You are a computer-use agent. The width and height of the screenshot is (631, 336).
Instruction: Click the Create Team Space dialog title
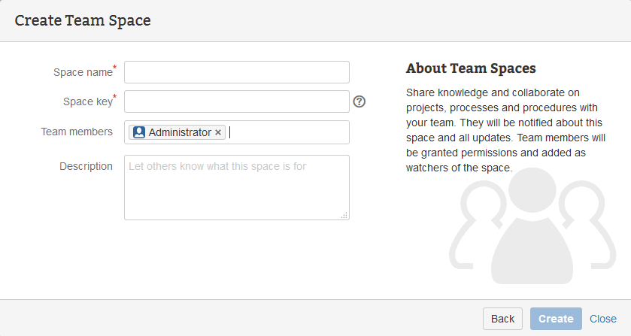(83, 20)
